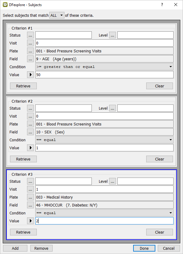Image resolution: width=183 pixels, height=254 pixels.
Task: Confirm selection with the Done button
Action: [144, 248]
